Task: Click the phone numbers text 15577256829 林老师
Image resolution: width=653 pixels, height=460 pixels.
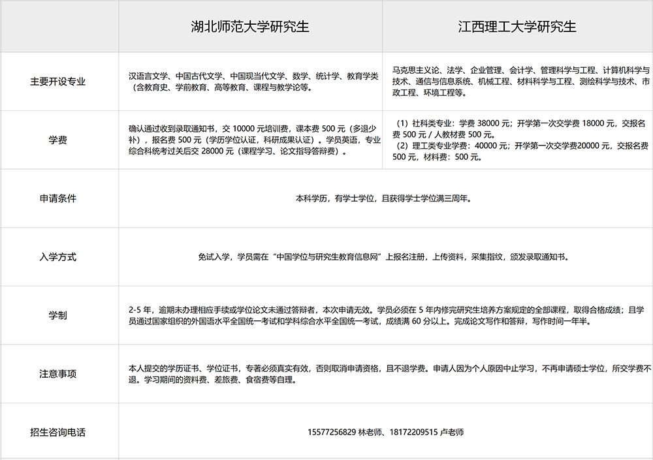Action: click(x=386, y=432)
